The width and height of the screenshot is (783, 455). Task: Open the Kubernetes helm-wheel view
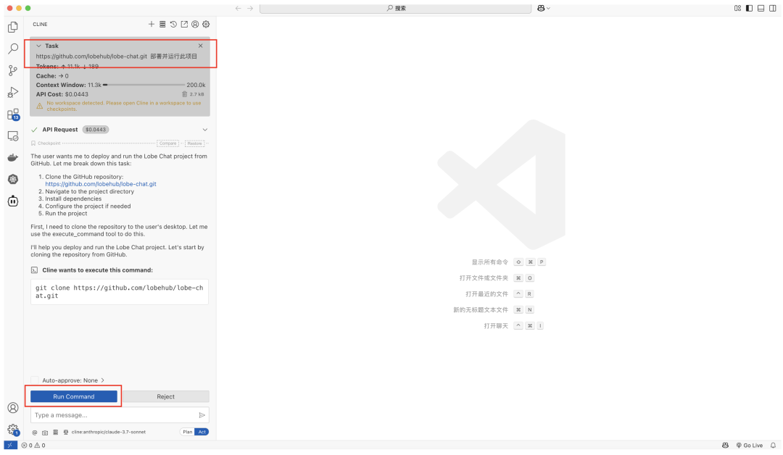coord(13,179)
